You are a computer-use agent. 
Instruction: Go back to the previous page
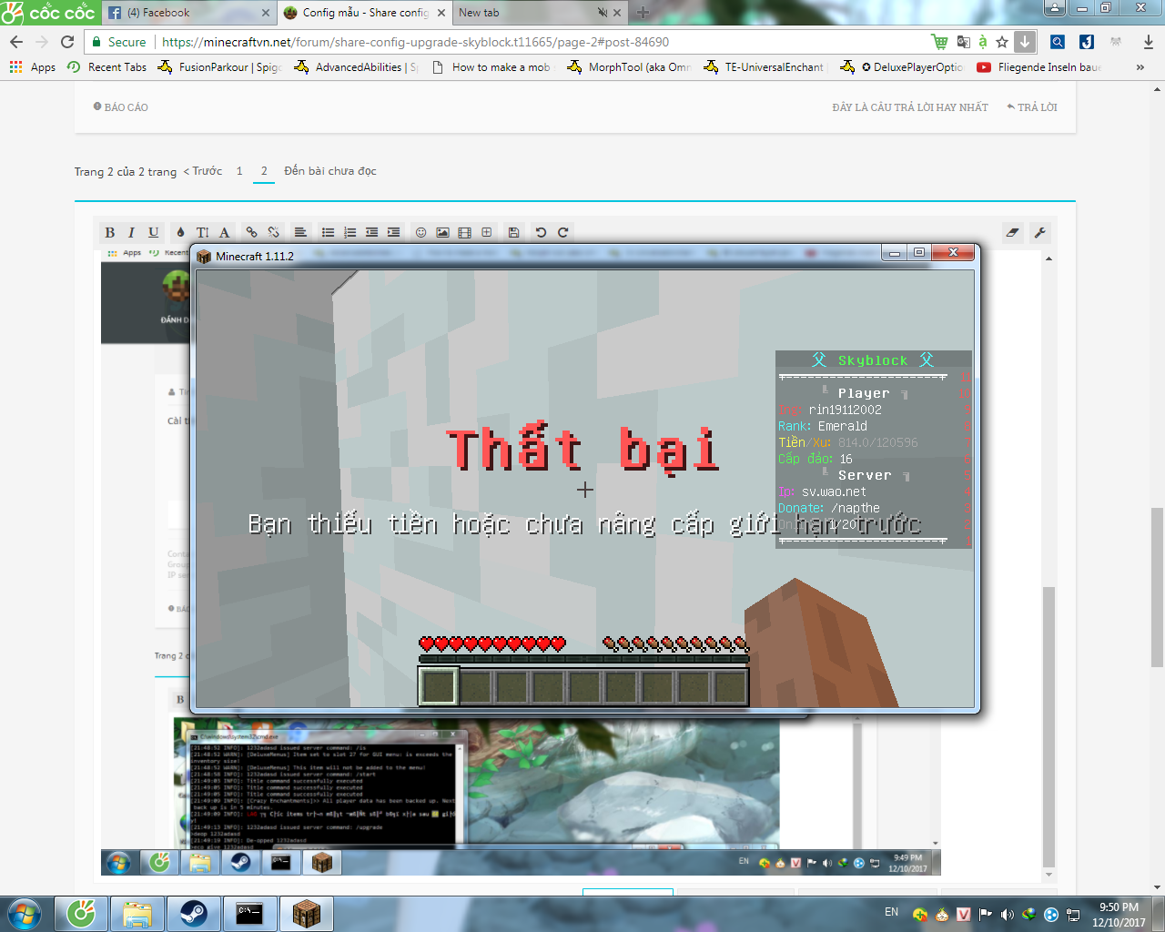point(16,42)
